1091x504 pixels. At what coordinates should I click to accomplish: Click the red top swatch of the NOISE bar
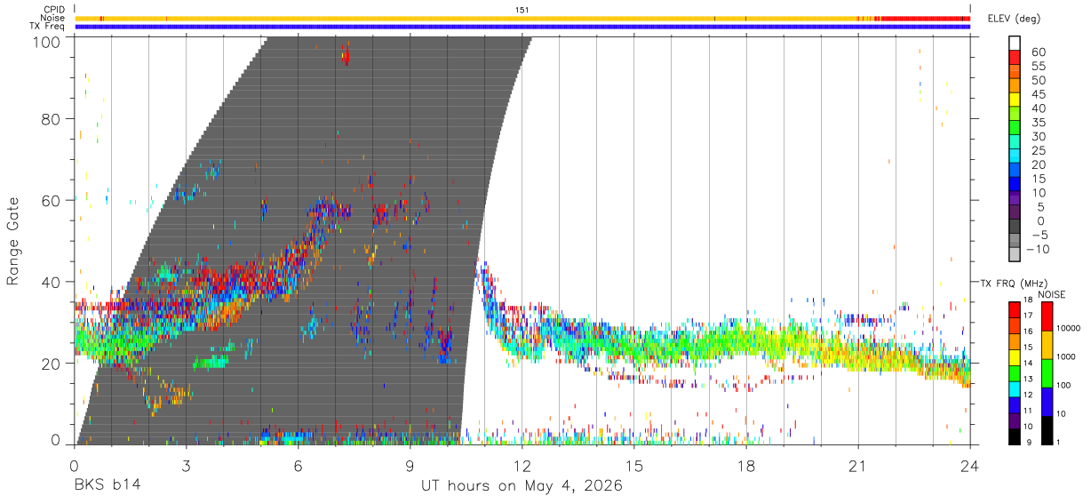[x=1047, y=316]
